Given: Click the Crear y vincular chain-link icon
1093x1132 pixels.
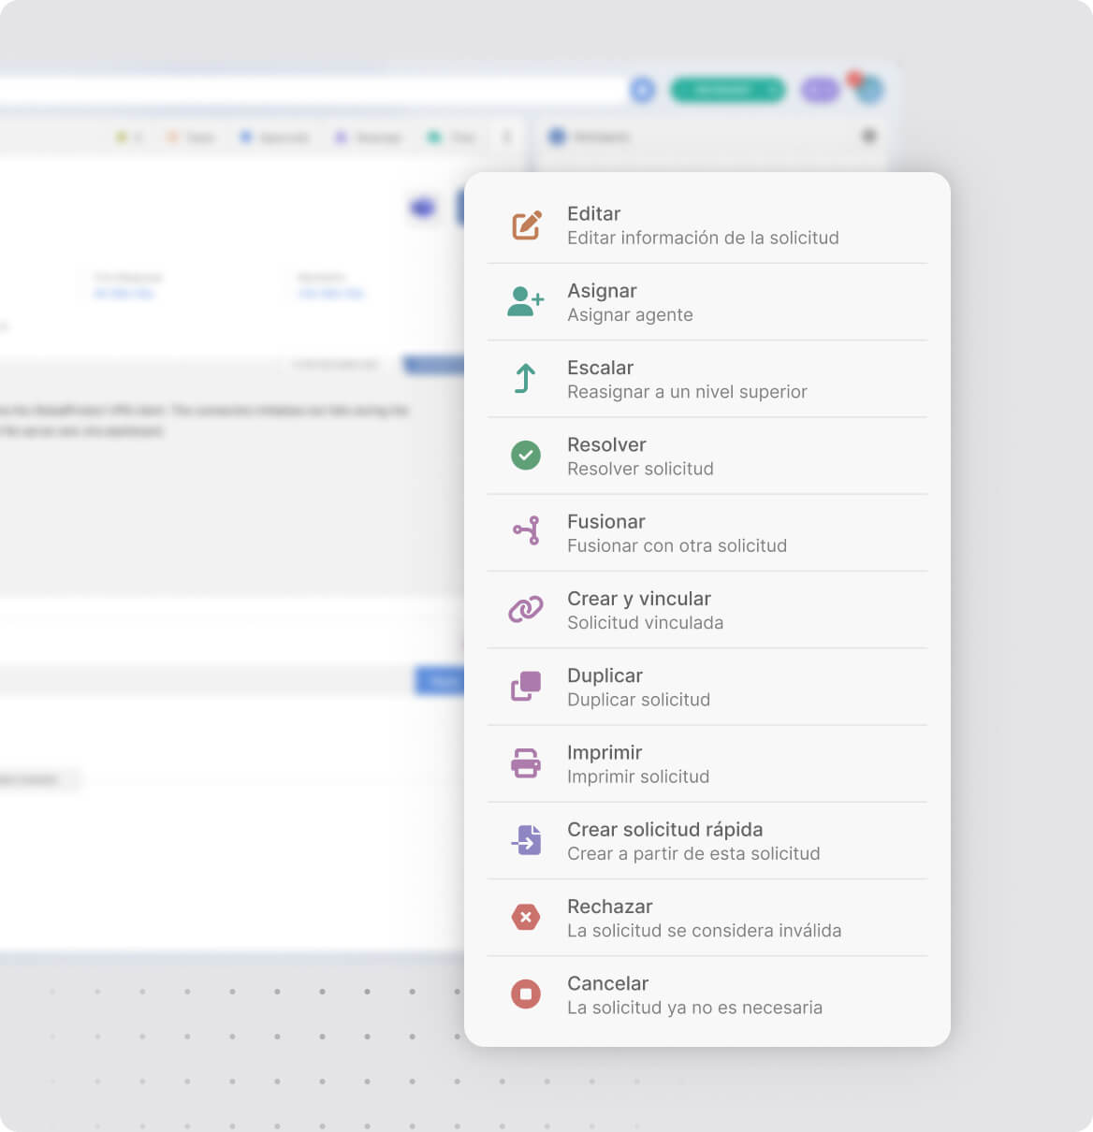Looking at the screenshot, I should [525, 609].
